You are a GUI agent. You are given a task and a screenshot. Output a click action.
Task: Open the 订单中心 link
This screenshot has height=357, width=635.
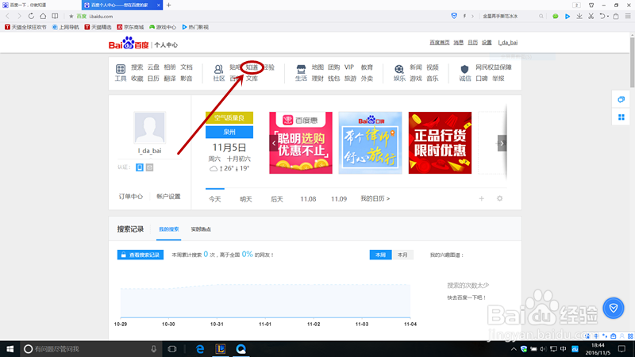pos(131,196)
